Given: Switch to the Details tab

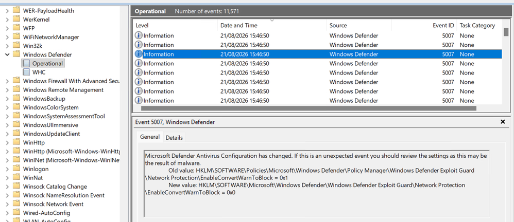Looking at the screenshot, I should click(x=174, y=138).
